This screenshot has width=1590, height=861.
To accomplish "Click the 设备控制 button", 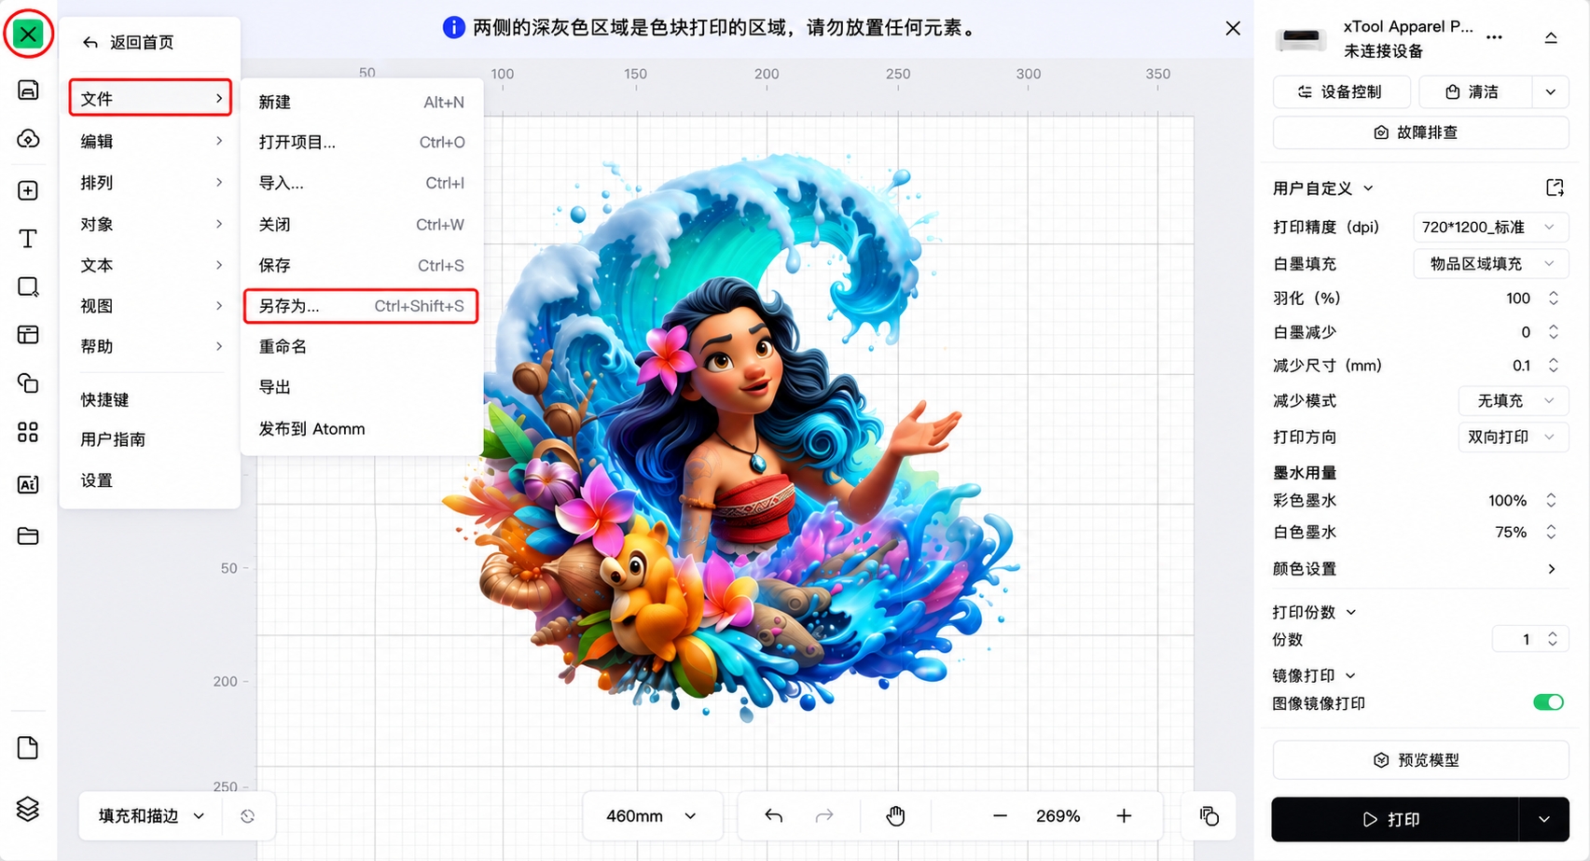I will (x=1342, y=91).
